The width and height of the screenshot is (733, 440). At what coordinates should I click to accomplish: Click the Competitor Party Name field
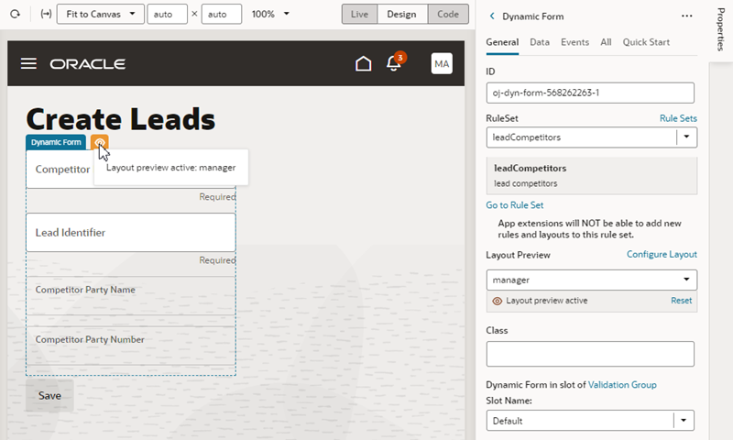click(x=131, y=295)
